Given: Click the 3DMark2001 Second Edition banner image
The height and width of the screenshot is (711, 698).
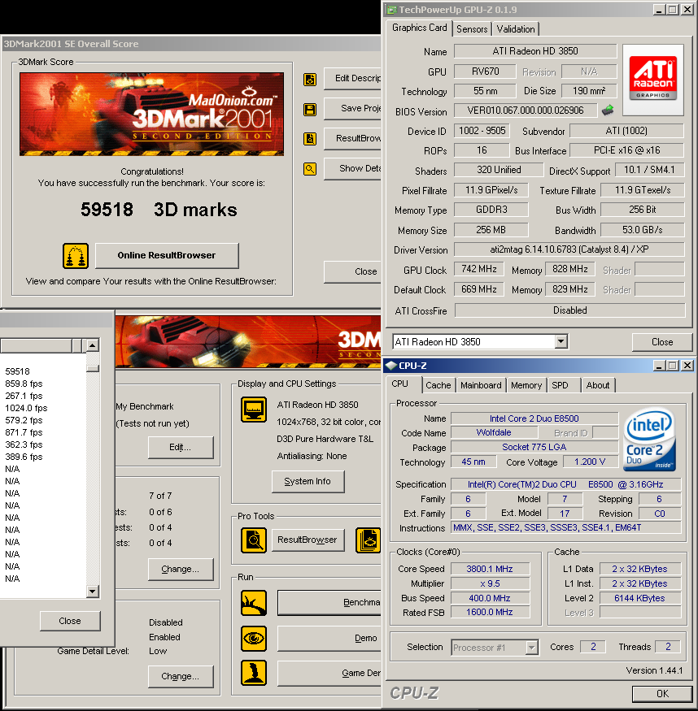Looking at the screenshot, I should tap(151, 114).
